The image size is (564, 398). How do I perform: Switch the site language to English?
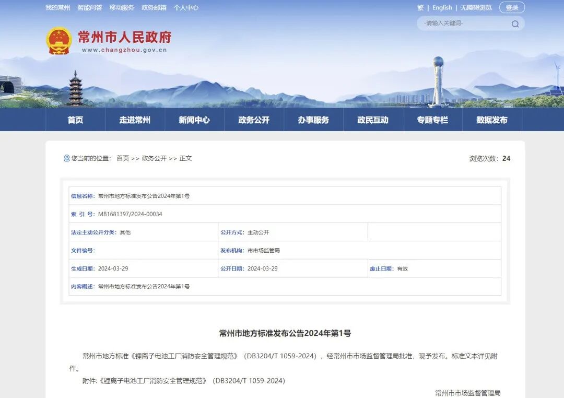pyautogui.click(x=442, y=7)
